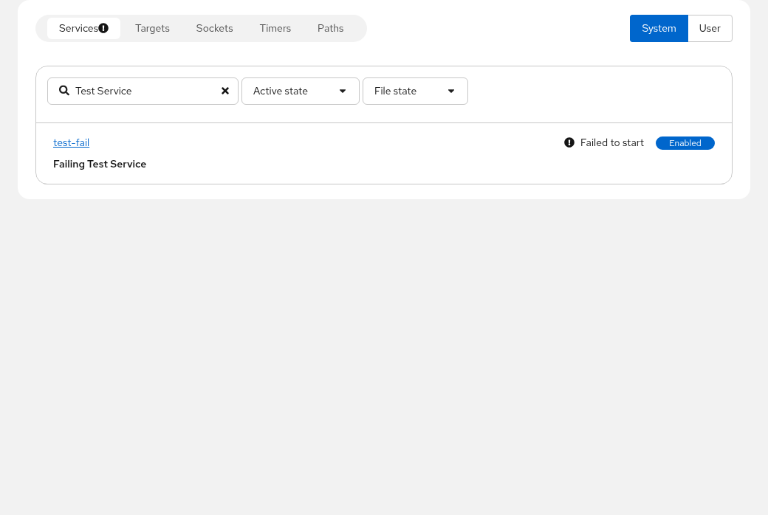Switch to the Timers tab
The width and height of the screenshot is (768, 515).
click(275, 28)
